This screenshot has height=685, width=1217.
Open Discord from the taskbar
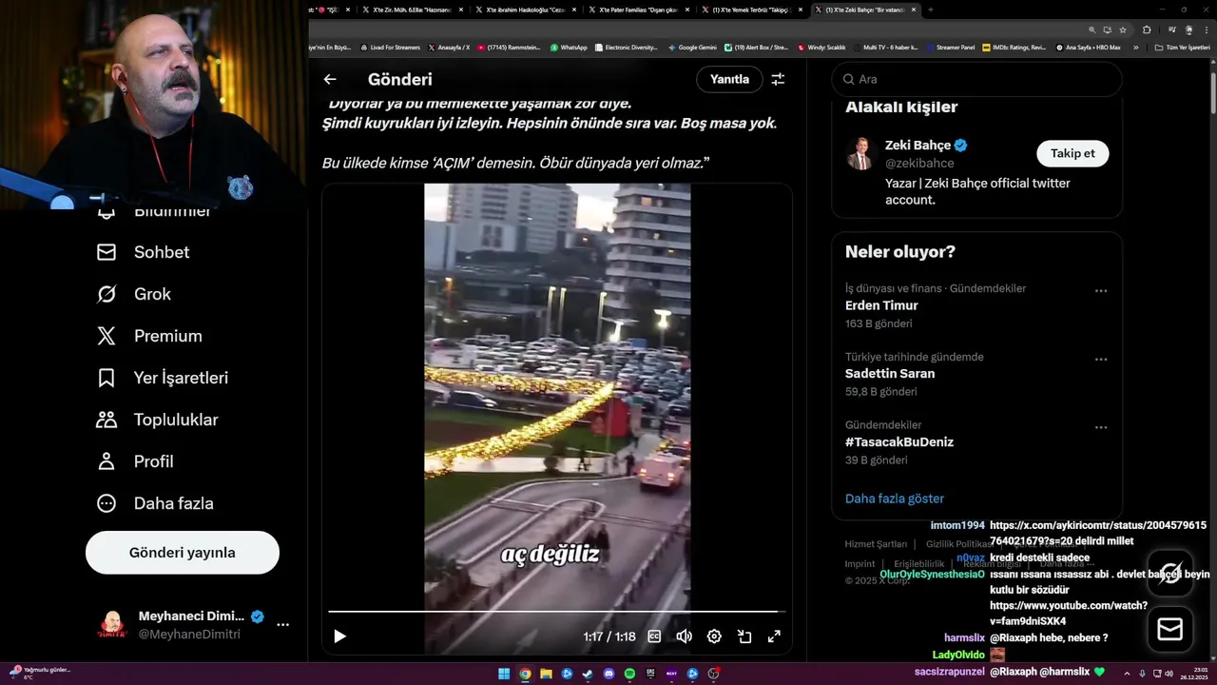[608, 674]
